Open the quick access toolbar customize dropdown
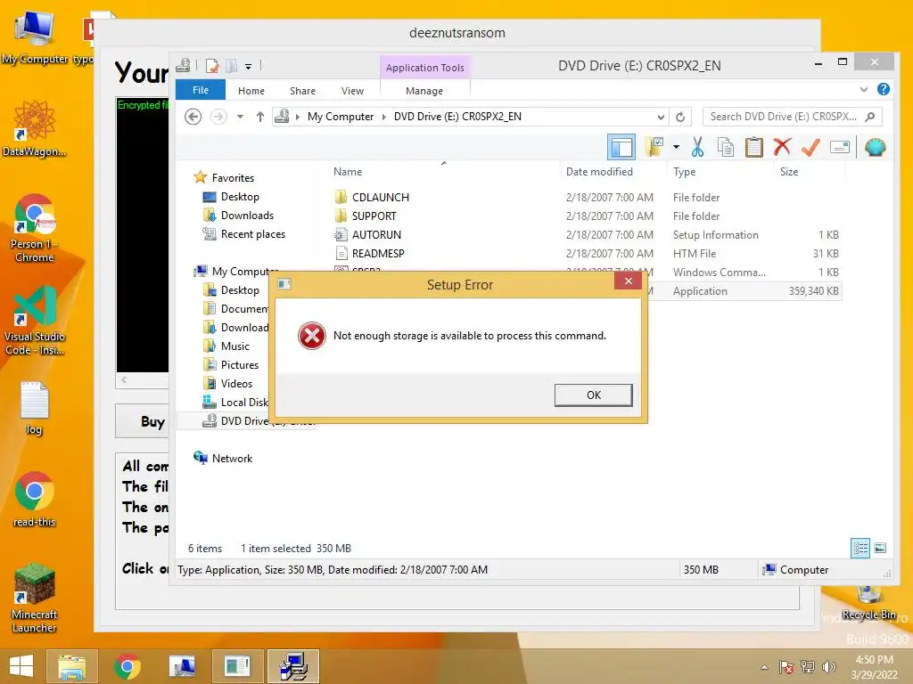The image size is (913, 684). click(248, 66)
